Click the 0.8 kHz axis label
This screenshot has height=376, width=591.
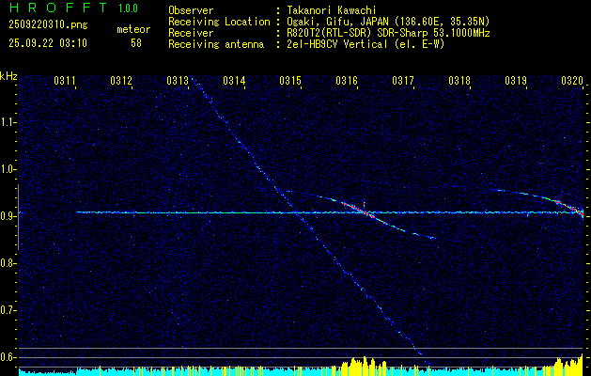point(8,263)
